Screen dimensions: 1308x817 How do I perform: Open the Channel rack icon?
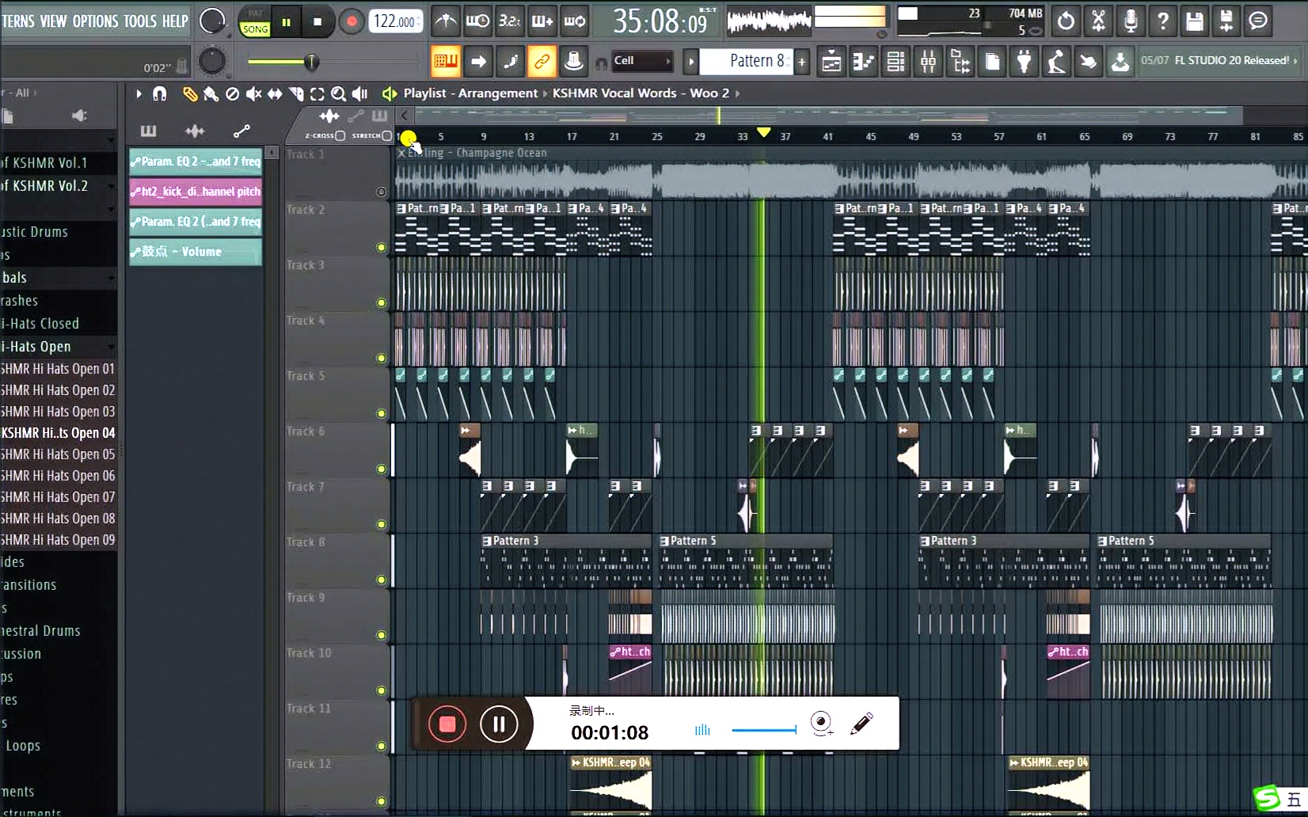click(895, 61)
